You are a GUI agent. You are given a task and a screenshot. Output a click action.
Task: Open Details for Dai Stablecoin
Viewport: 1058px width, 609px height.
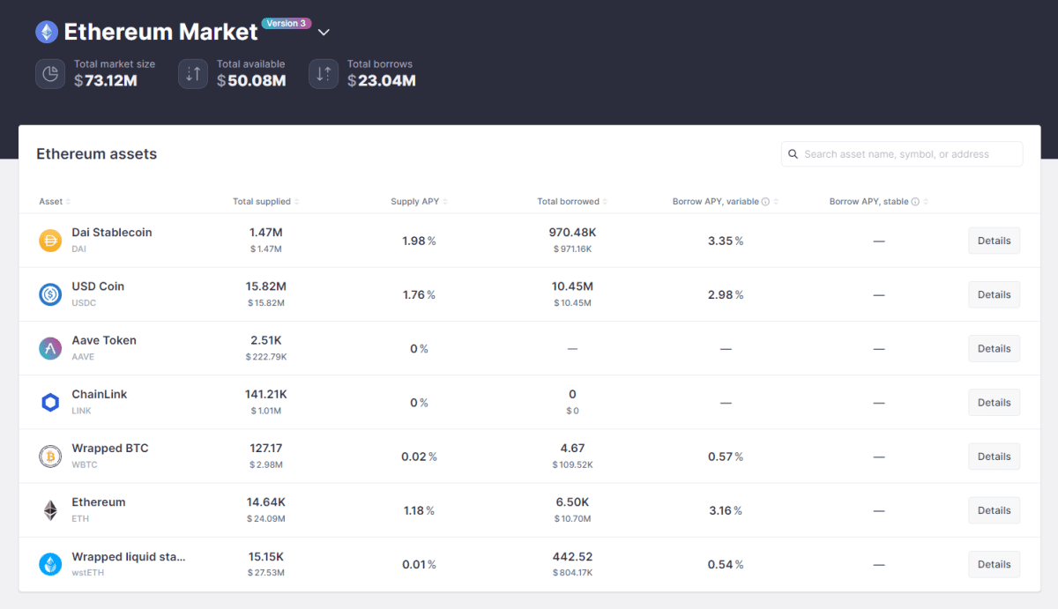994,241
